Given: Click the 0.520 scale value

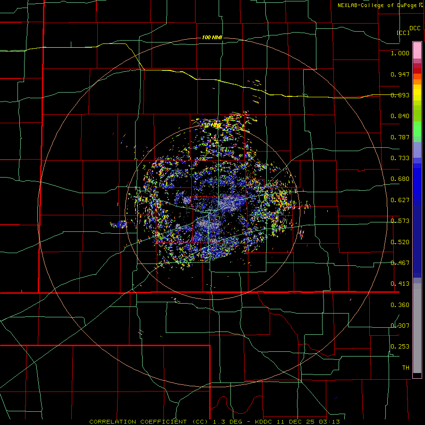Looking at the screenshot, I should [x=400, y=242].
